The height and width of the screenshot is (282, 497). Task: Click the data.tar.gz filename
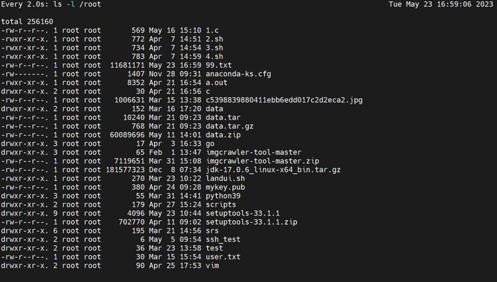coord(230,126)
